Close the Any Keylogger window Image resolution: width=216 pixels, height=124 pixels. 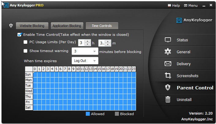(x=211, y=5)
